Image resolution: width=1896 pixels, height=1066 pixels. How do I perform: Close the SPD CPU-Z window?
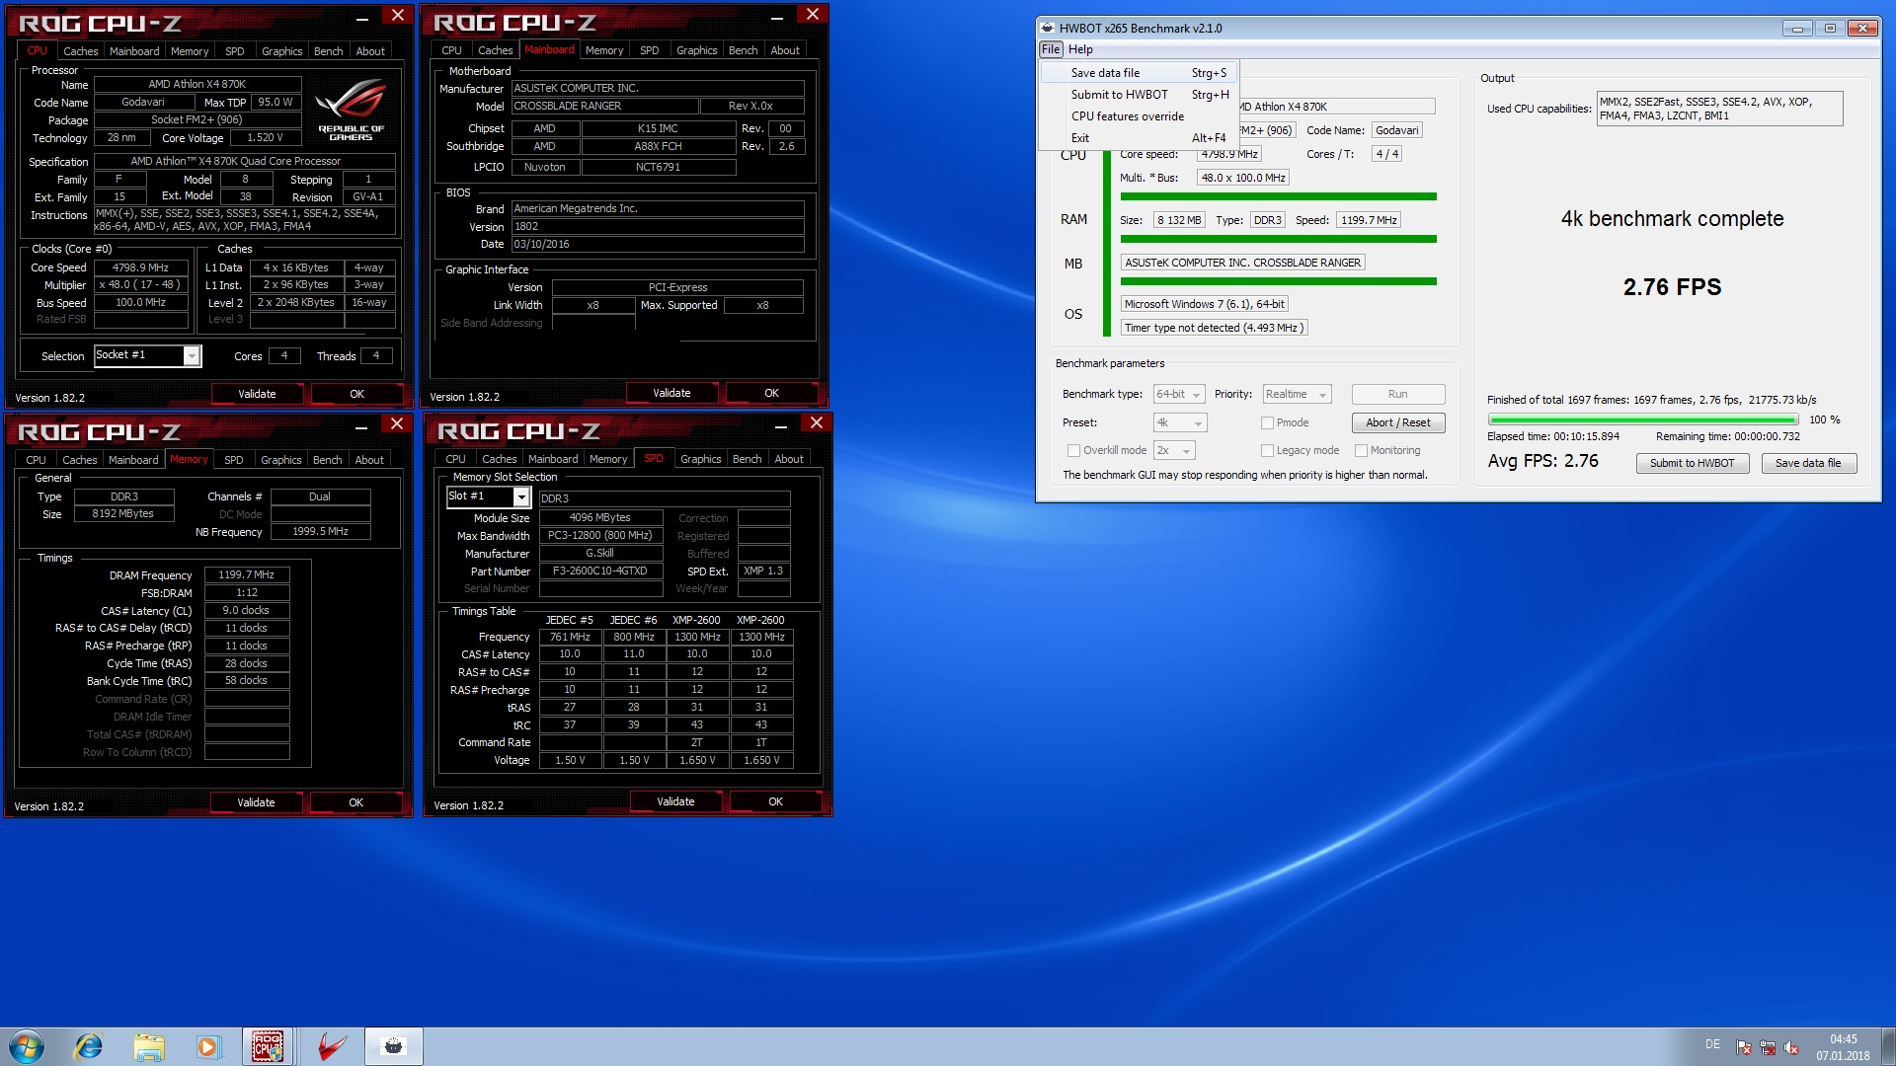[817, 423]
